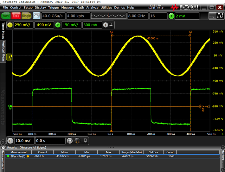Toggle channel 1 on or off

click(x=10, y=25)
